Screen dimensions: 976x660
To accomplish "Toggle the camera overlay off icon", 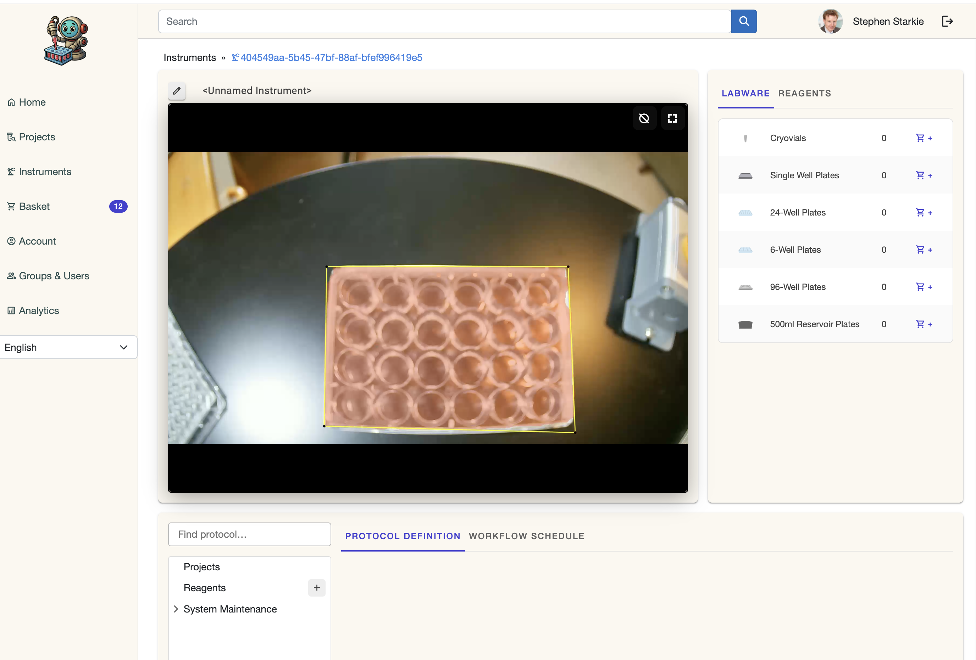I will point(644,118).
